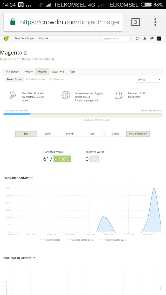
Task: Click the magnifier in Search Projects
Action: (130, 39)
